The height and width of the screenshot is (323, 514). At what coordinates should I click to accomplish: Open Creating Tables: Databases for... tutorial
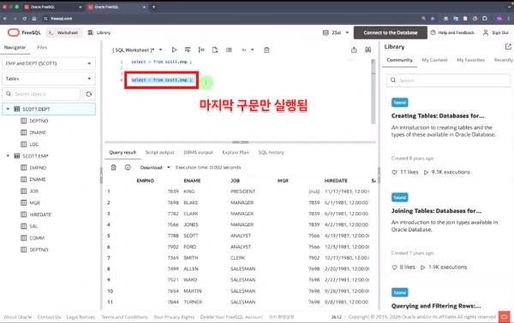coord(438,115)
